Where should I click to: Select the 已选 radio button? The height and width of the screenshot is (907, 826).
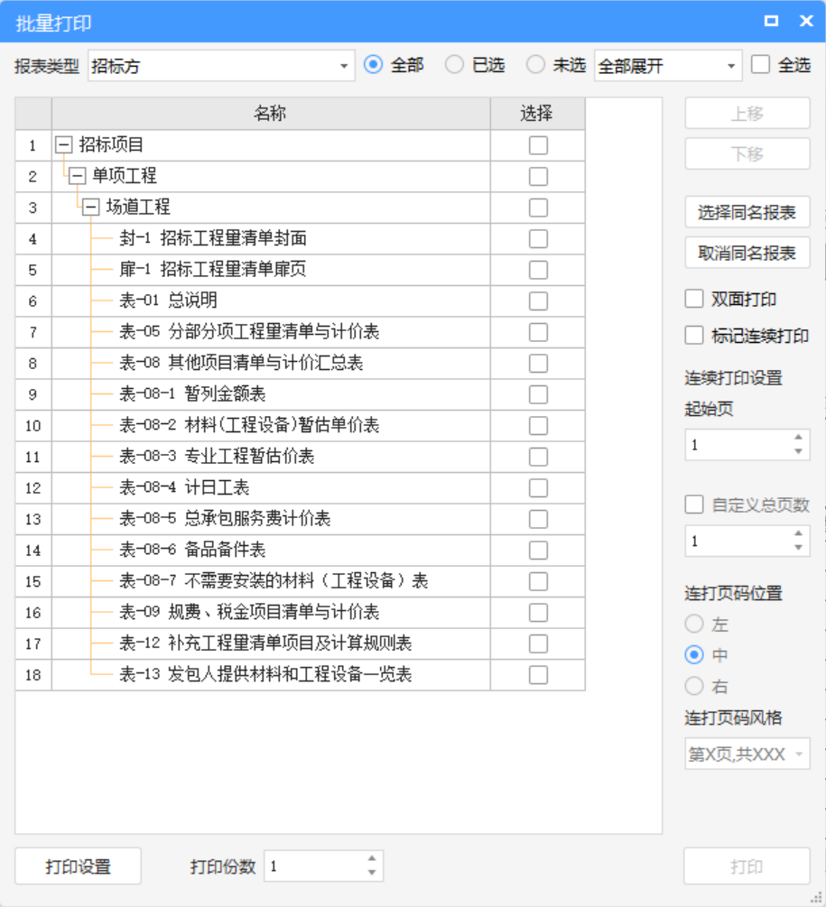(455, 65)
